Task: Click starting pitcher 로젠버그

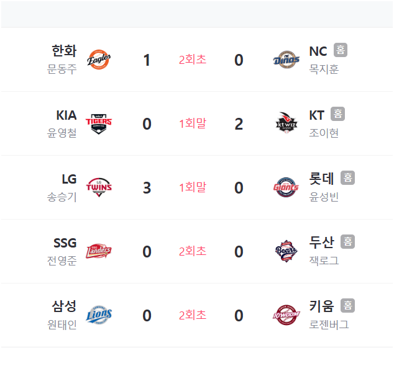Action: click(x=329, y=324)
